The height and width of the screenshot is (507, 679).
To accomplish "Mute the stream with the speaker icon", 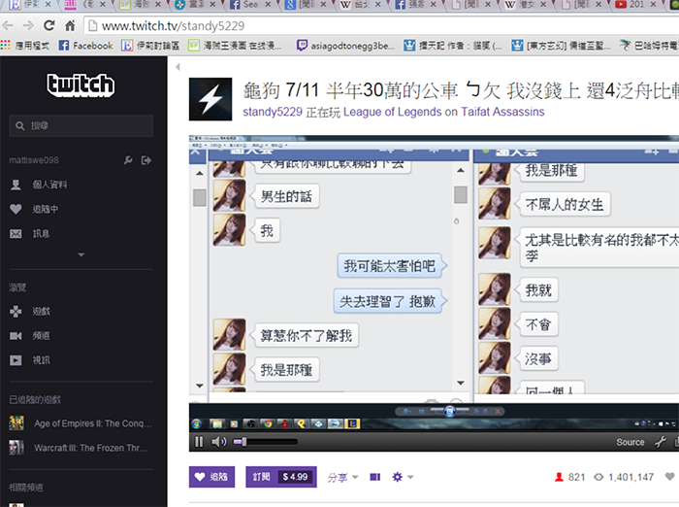I will coord(218,442).
